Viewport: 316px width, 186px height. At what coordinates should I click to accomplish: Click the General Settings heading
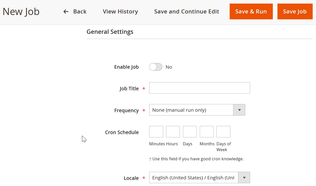(x=110, y=32)
